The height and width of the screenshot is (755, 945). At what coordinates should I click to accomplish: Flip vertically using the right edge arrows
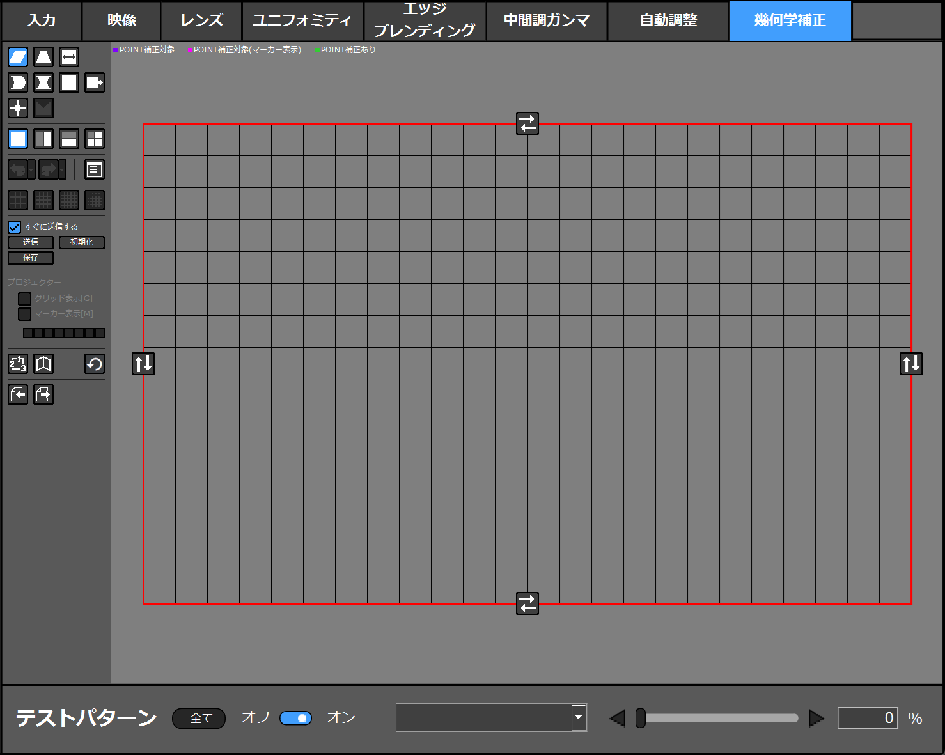pyautogui.click(x=911, y=364)
